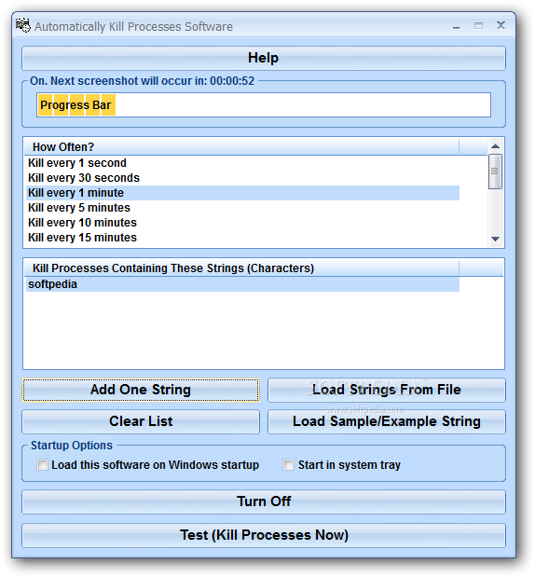The width and height of the screenshot is (535, 577).
Task: Close the Automatically Kill Processes window
Action: click(x=501, y=25)
